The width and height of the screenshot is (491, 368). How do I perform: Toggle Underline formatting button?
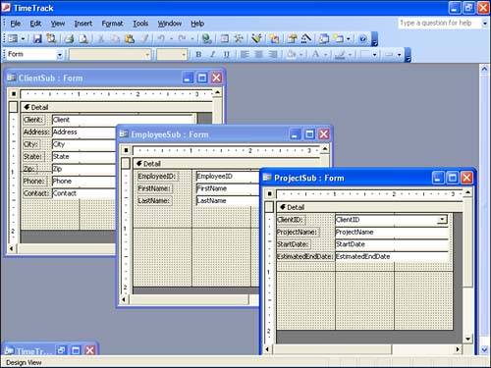226,54
